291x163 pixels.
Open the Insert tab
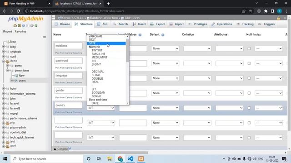pos(140,24)
